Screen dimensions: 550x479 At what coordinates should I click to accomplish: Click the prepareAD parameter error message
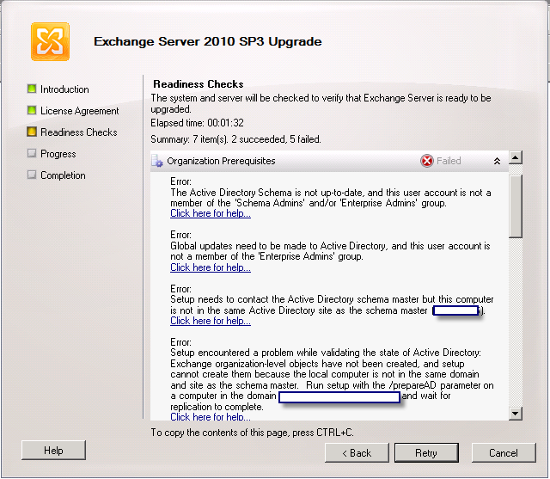[332, 380]
